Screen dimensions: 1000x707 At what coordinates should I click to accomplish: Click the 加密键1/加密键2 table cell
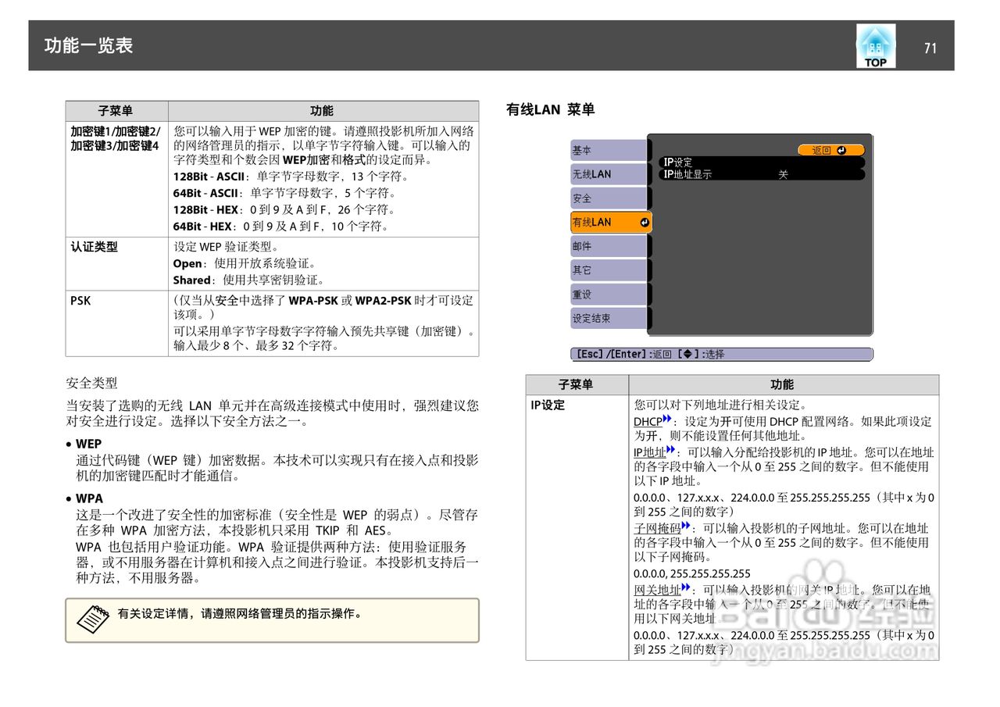click(x=117, y=179)
